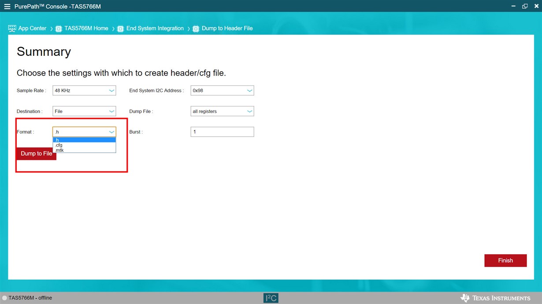
Task: Collapse the Format dropdown
Action: tap(84, 132)
